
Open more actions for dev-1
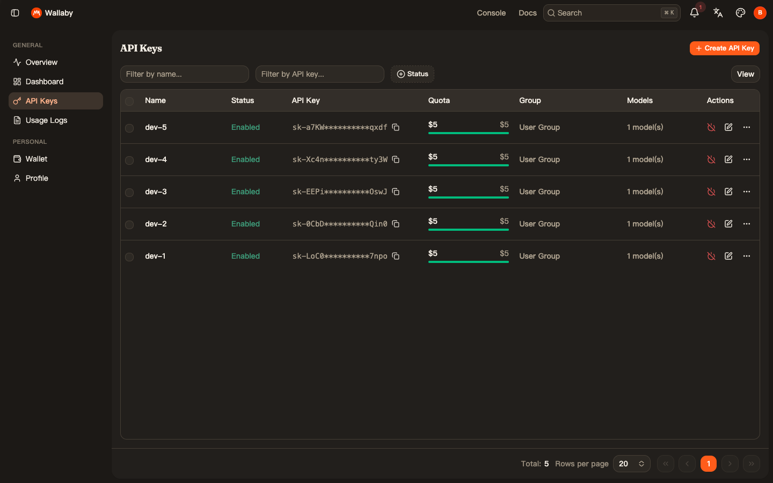tap(747, 256)
